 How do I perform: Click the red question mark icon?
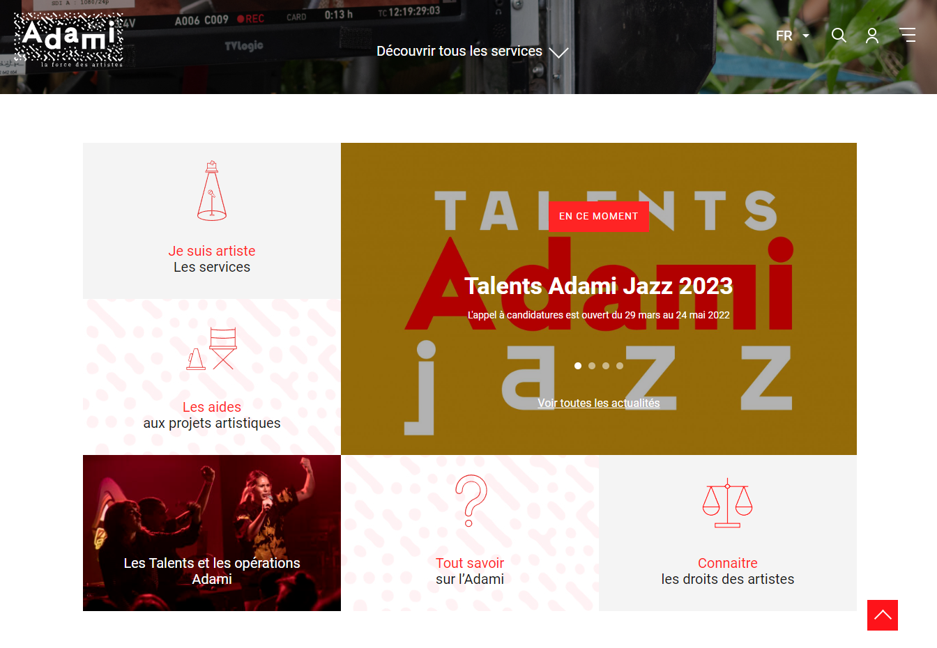(471, 500)
